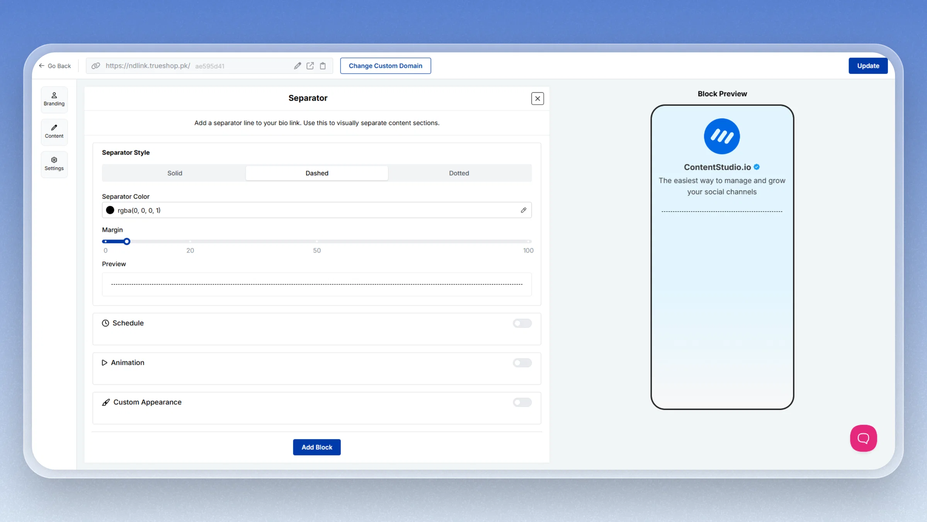Screen dimensions: 927x522
Task: Select the Solid separator style
Action: pyautogui.click(x=175, y=173)
